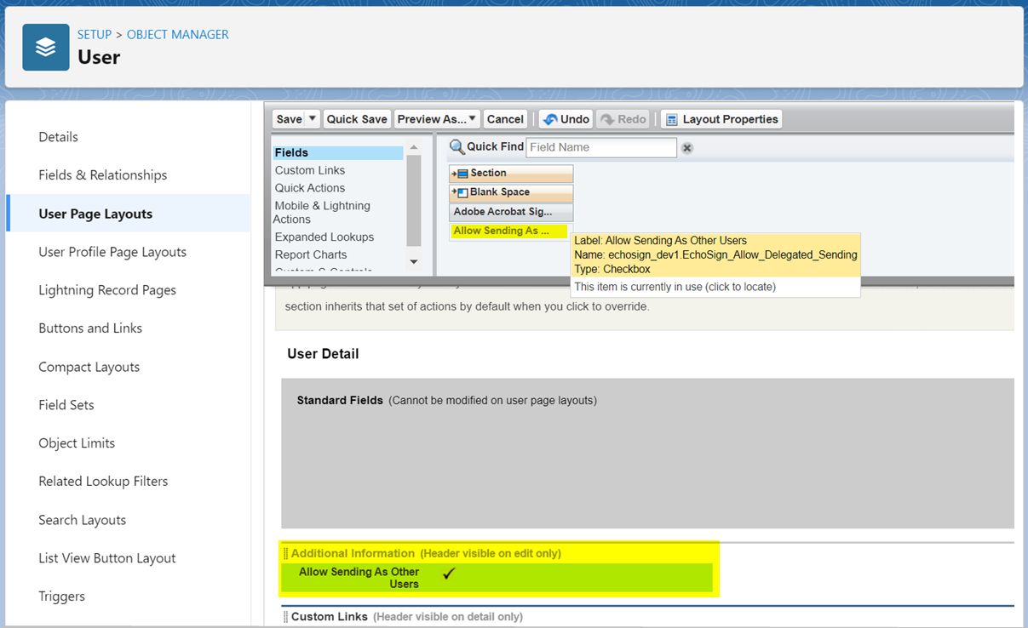Open the Save dropdown arrow
Image resolution: width=1028 pixels, height=628 pixels.
[313, 119]
